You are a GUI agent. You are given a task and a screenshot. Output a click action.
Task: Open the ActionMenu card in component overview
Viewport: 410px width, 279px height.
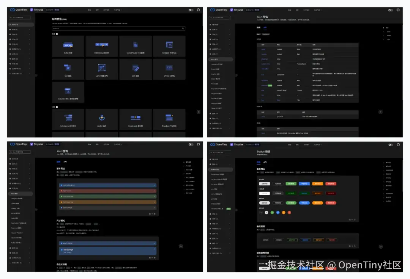coord(68,120)
